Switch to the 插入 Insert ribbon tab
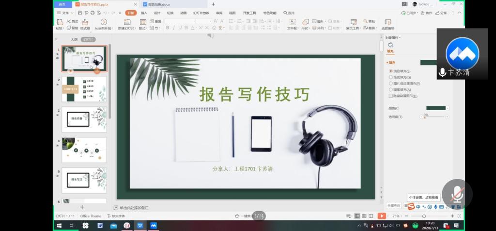The width and height of the screenshot is (496, 231). pos(144,13)
